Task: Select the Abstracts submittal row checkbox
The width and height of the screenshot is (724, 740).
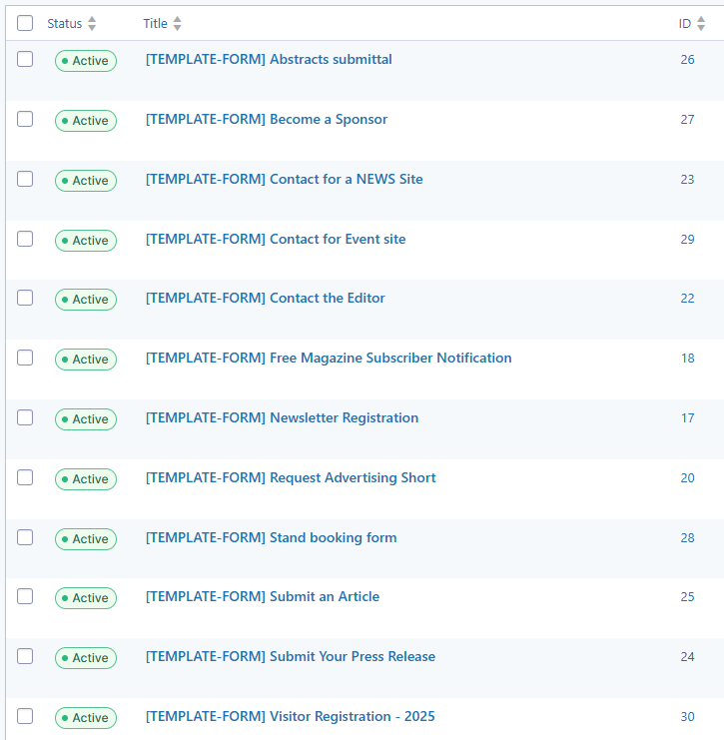Action: [x=25, y=60]
